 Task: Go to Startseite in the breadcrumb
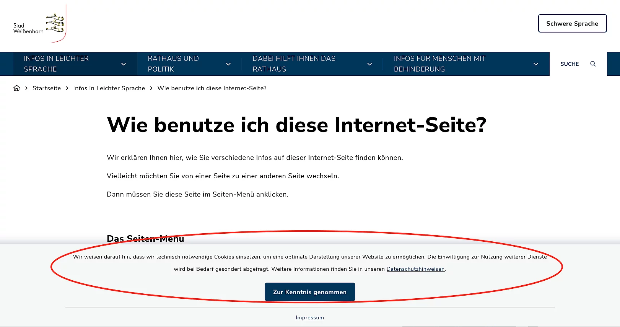point(47,88)
